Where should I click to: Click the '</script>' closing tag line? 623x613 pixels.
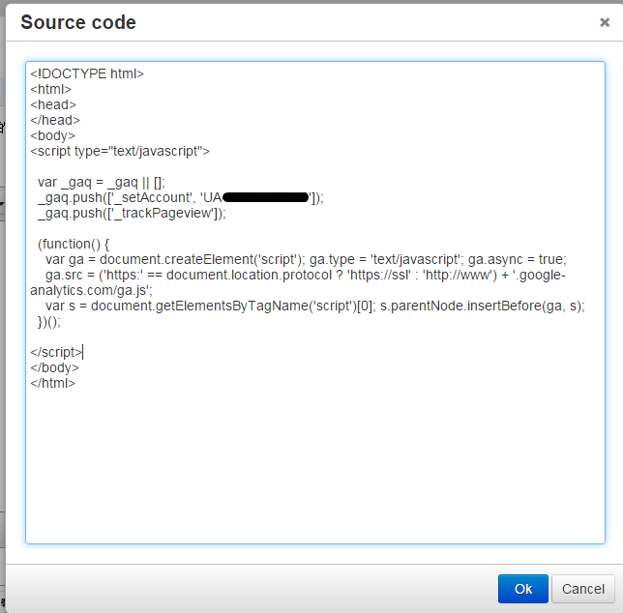pos(56,353)
